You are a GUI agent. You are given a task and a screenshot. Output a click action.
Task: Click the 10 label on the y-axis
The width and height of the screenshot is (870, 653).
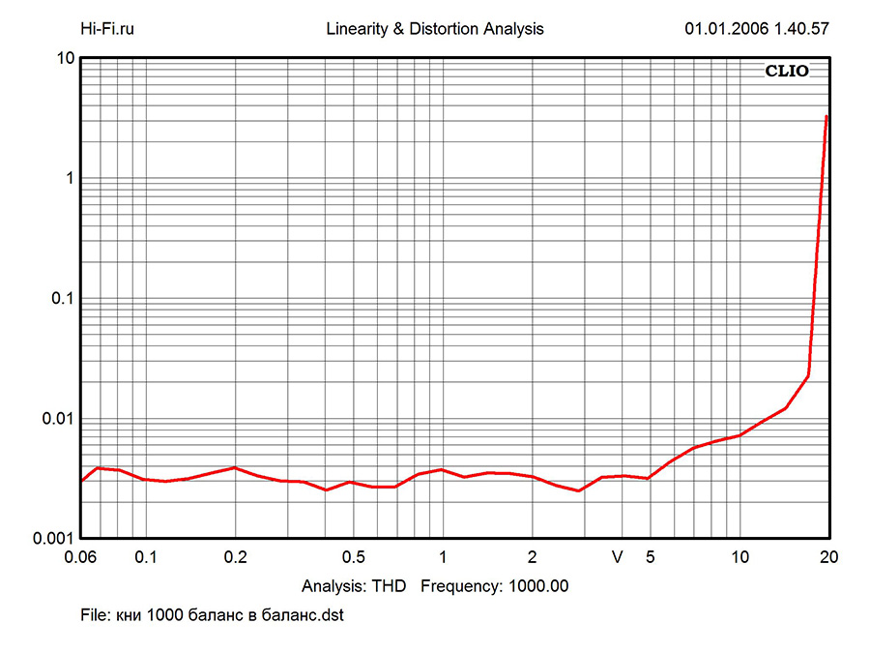tap(66, 58)
